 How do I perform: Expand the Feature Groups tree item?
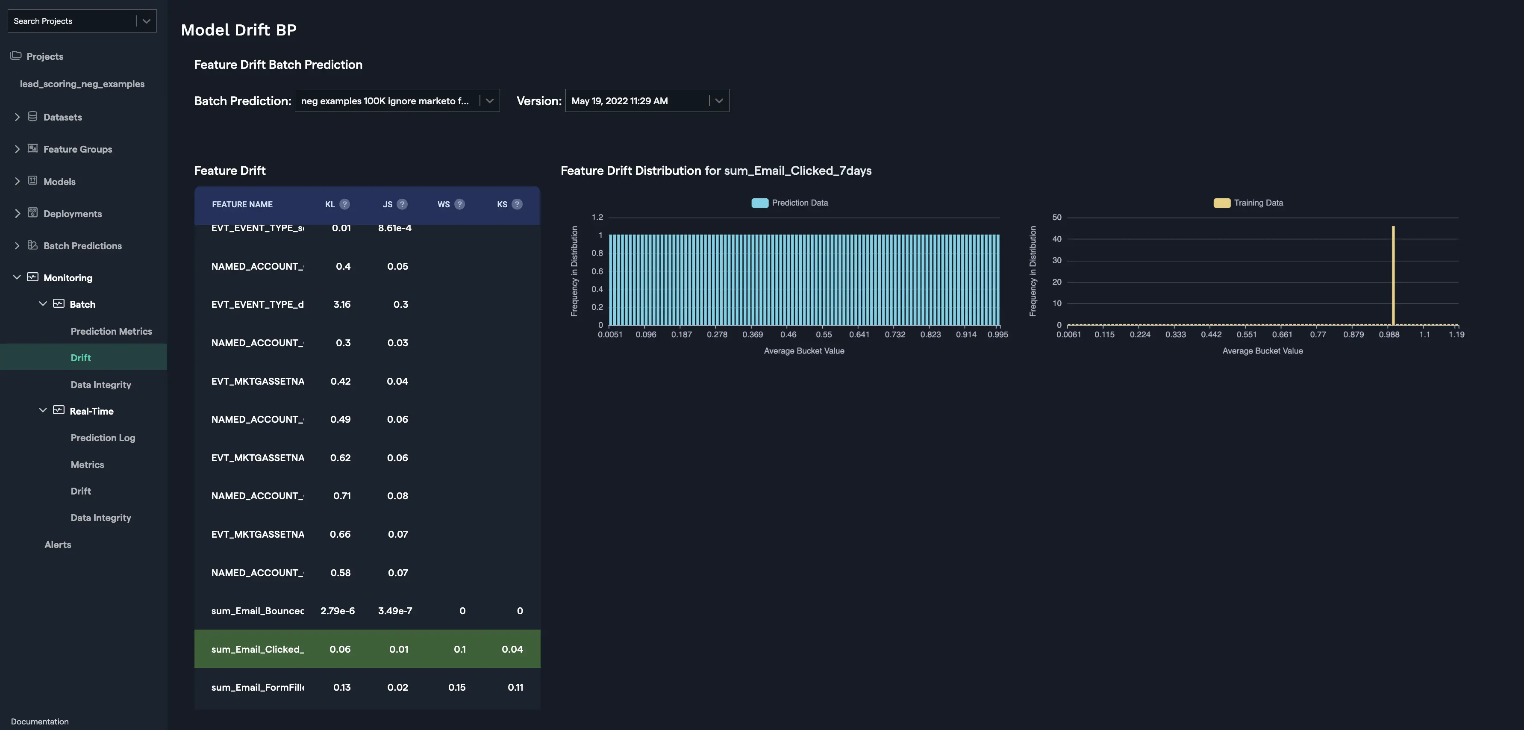(17, 148)
